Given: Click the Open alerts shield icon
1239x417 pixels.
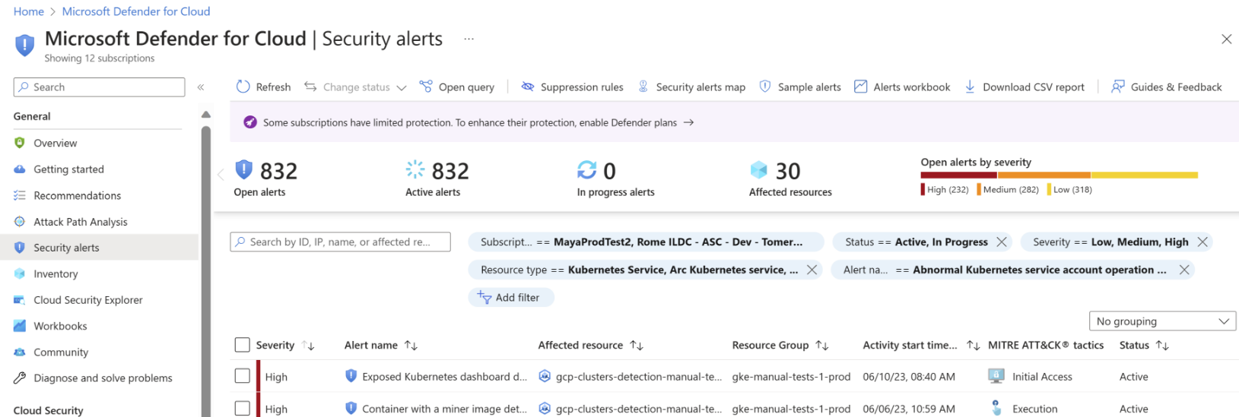Looking at the screenshot, I should [x=243, y=169].
